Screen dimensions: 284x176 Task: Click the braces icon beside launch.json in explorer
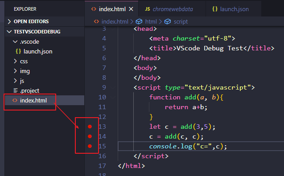click(18, 51)
